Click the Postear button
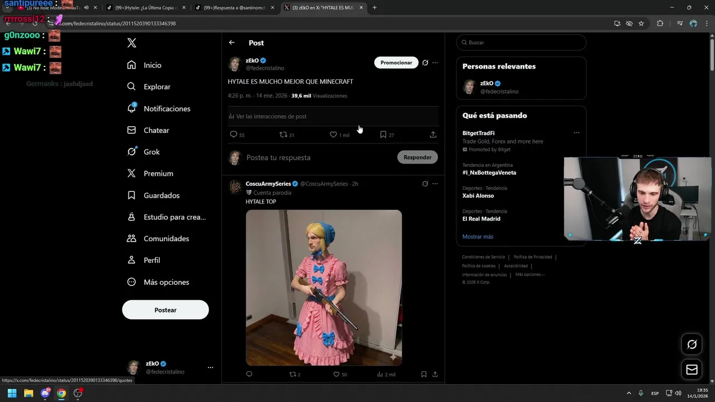The image size is (715, 402). click(x=165, y=310)
